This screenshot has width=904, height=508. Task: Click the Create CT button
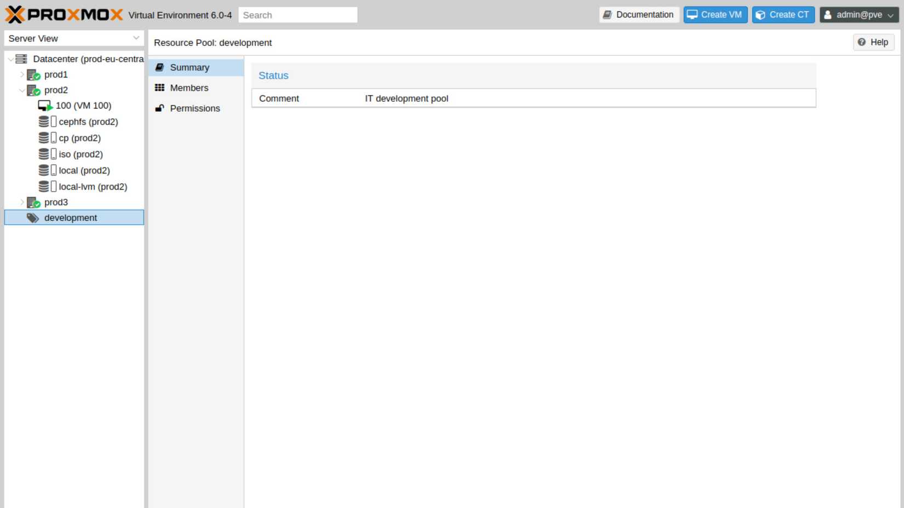pyautogui.click(x=783, y=15)
